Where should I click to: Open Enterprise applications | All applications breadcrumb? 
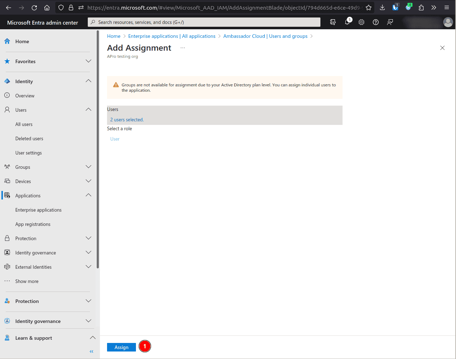(x=172, y=36)
